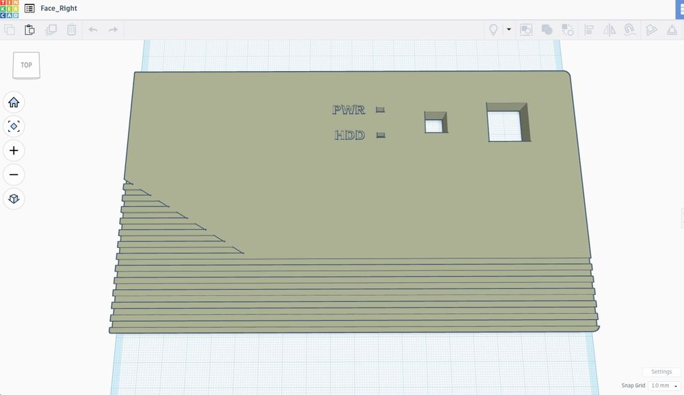Viewport: 684px width, 395px height.
Task: Click the solid shape union icon
Action: click(547, 29)
